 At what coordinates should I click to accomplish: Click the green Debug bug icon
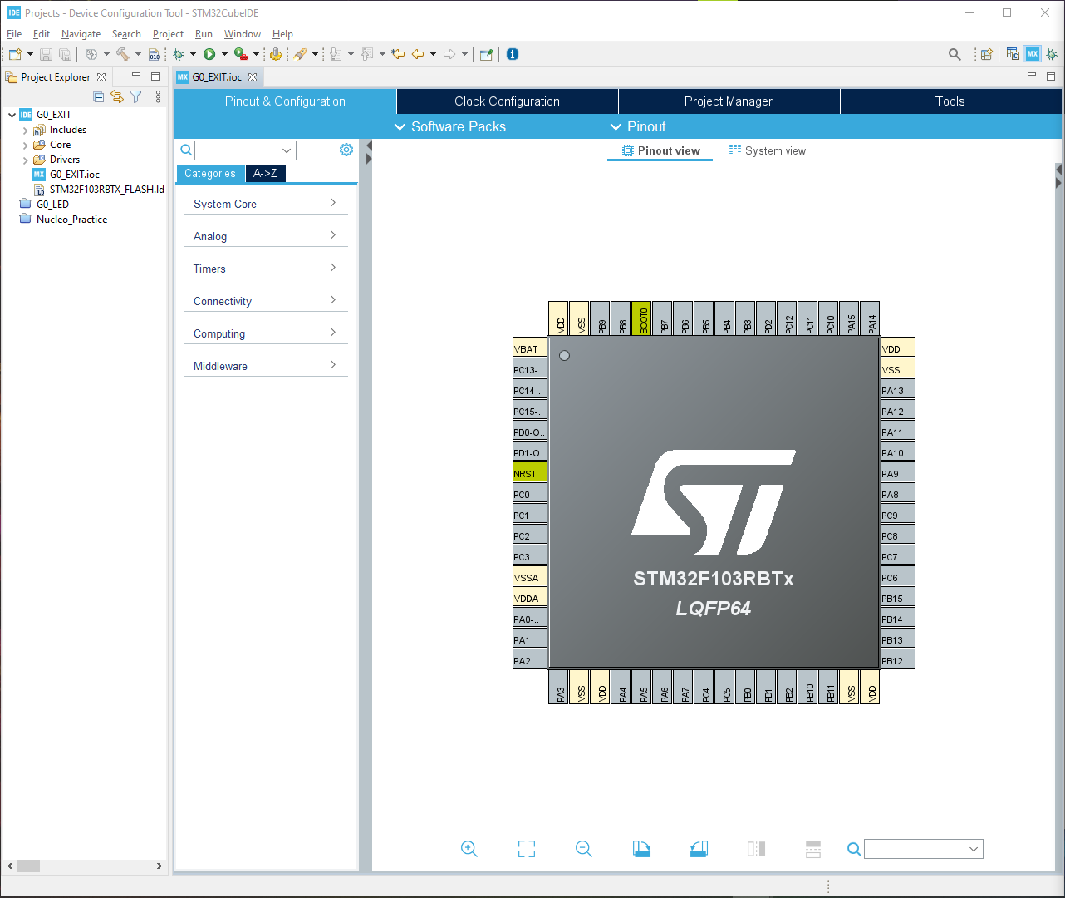tap(178, 54)
